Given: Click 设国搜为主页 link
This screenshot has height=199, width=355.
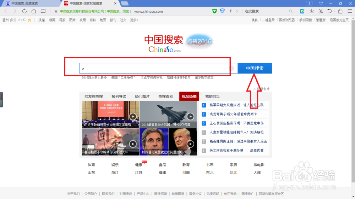Looking at the screenshot, I should 339,20.
